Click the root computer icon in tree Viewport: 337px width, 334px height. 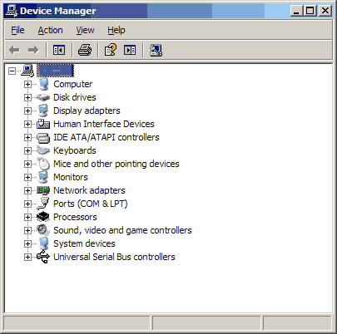tap(27, 71)
